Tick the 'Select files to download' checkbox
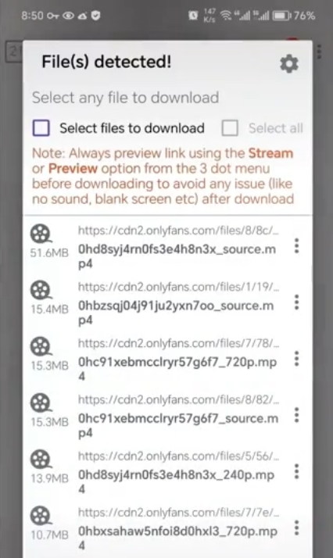The height and width of the screenshot is (558, 333). point(41,127)
